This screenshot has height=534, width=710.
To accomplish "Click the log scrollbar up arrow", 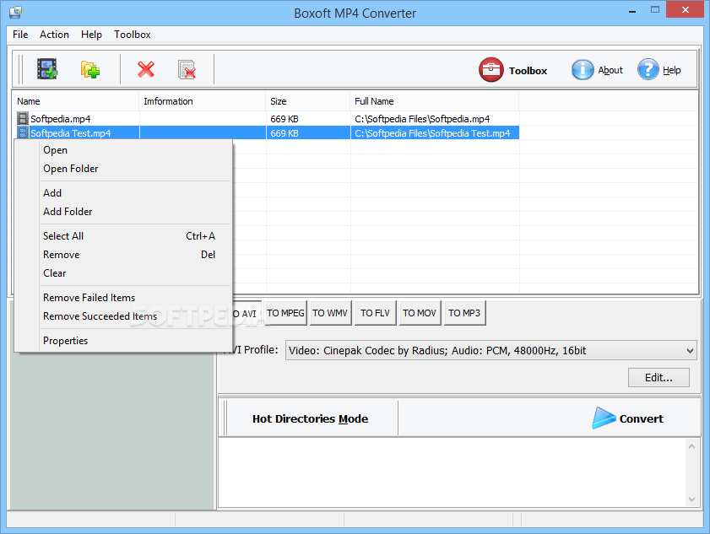I will [691, 446].
